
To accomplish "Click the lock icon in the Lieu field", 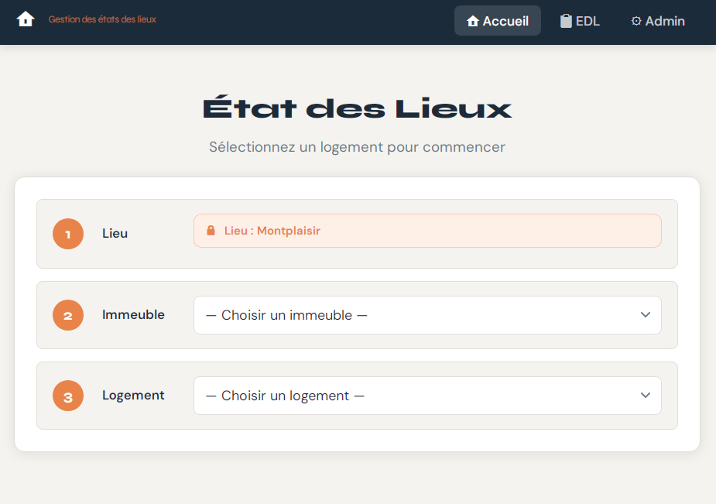I will pos(211,230).
